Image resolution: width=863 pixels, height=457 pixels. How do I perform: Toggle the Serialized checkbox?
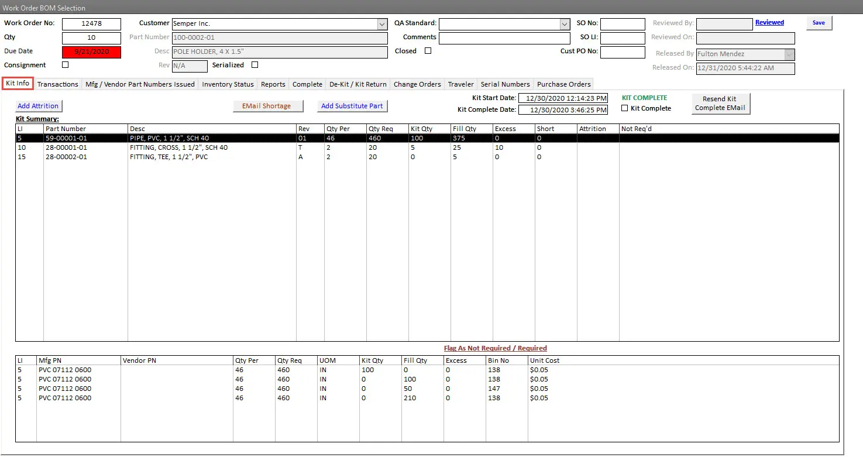coord(255,65)
